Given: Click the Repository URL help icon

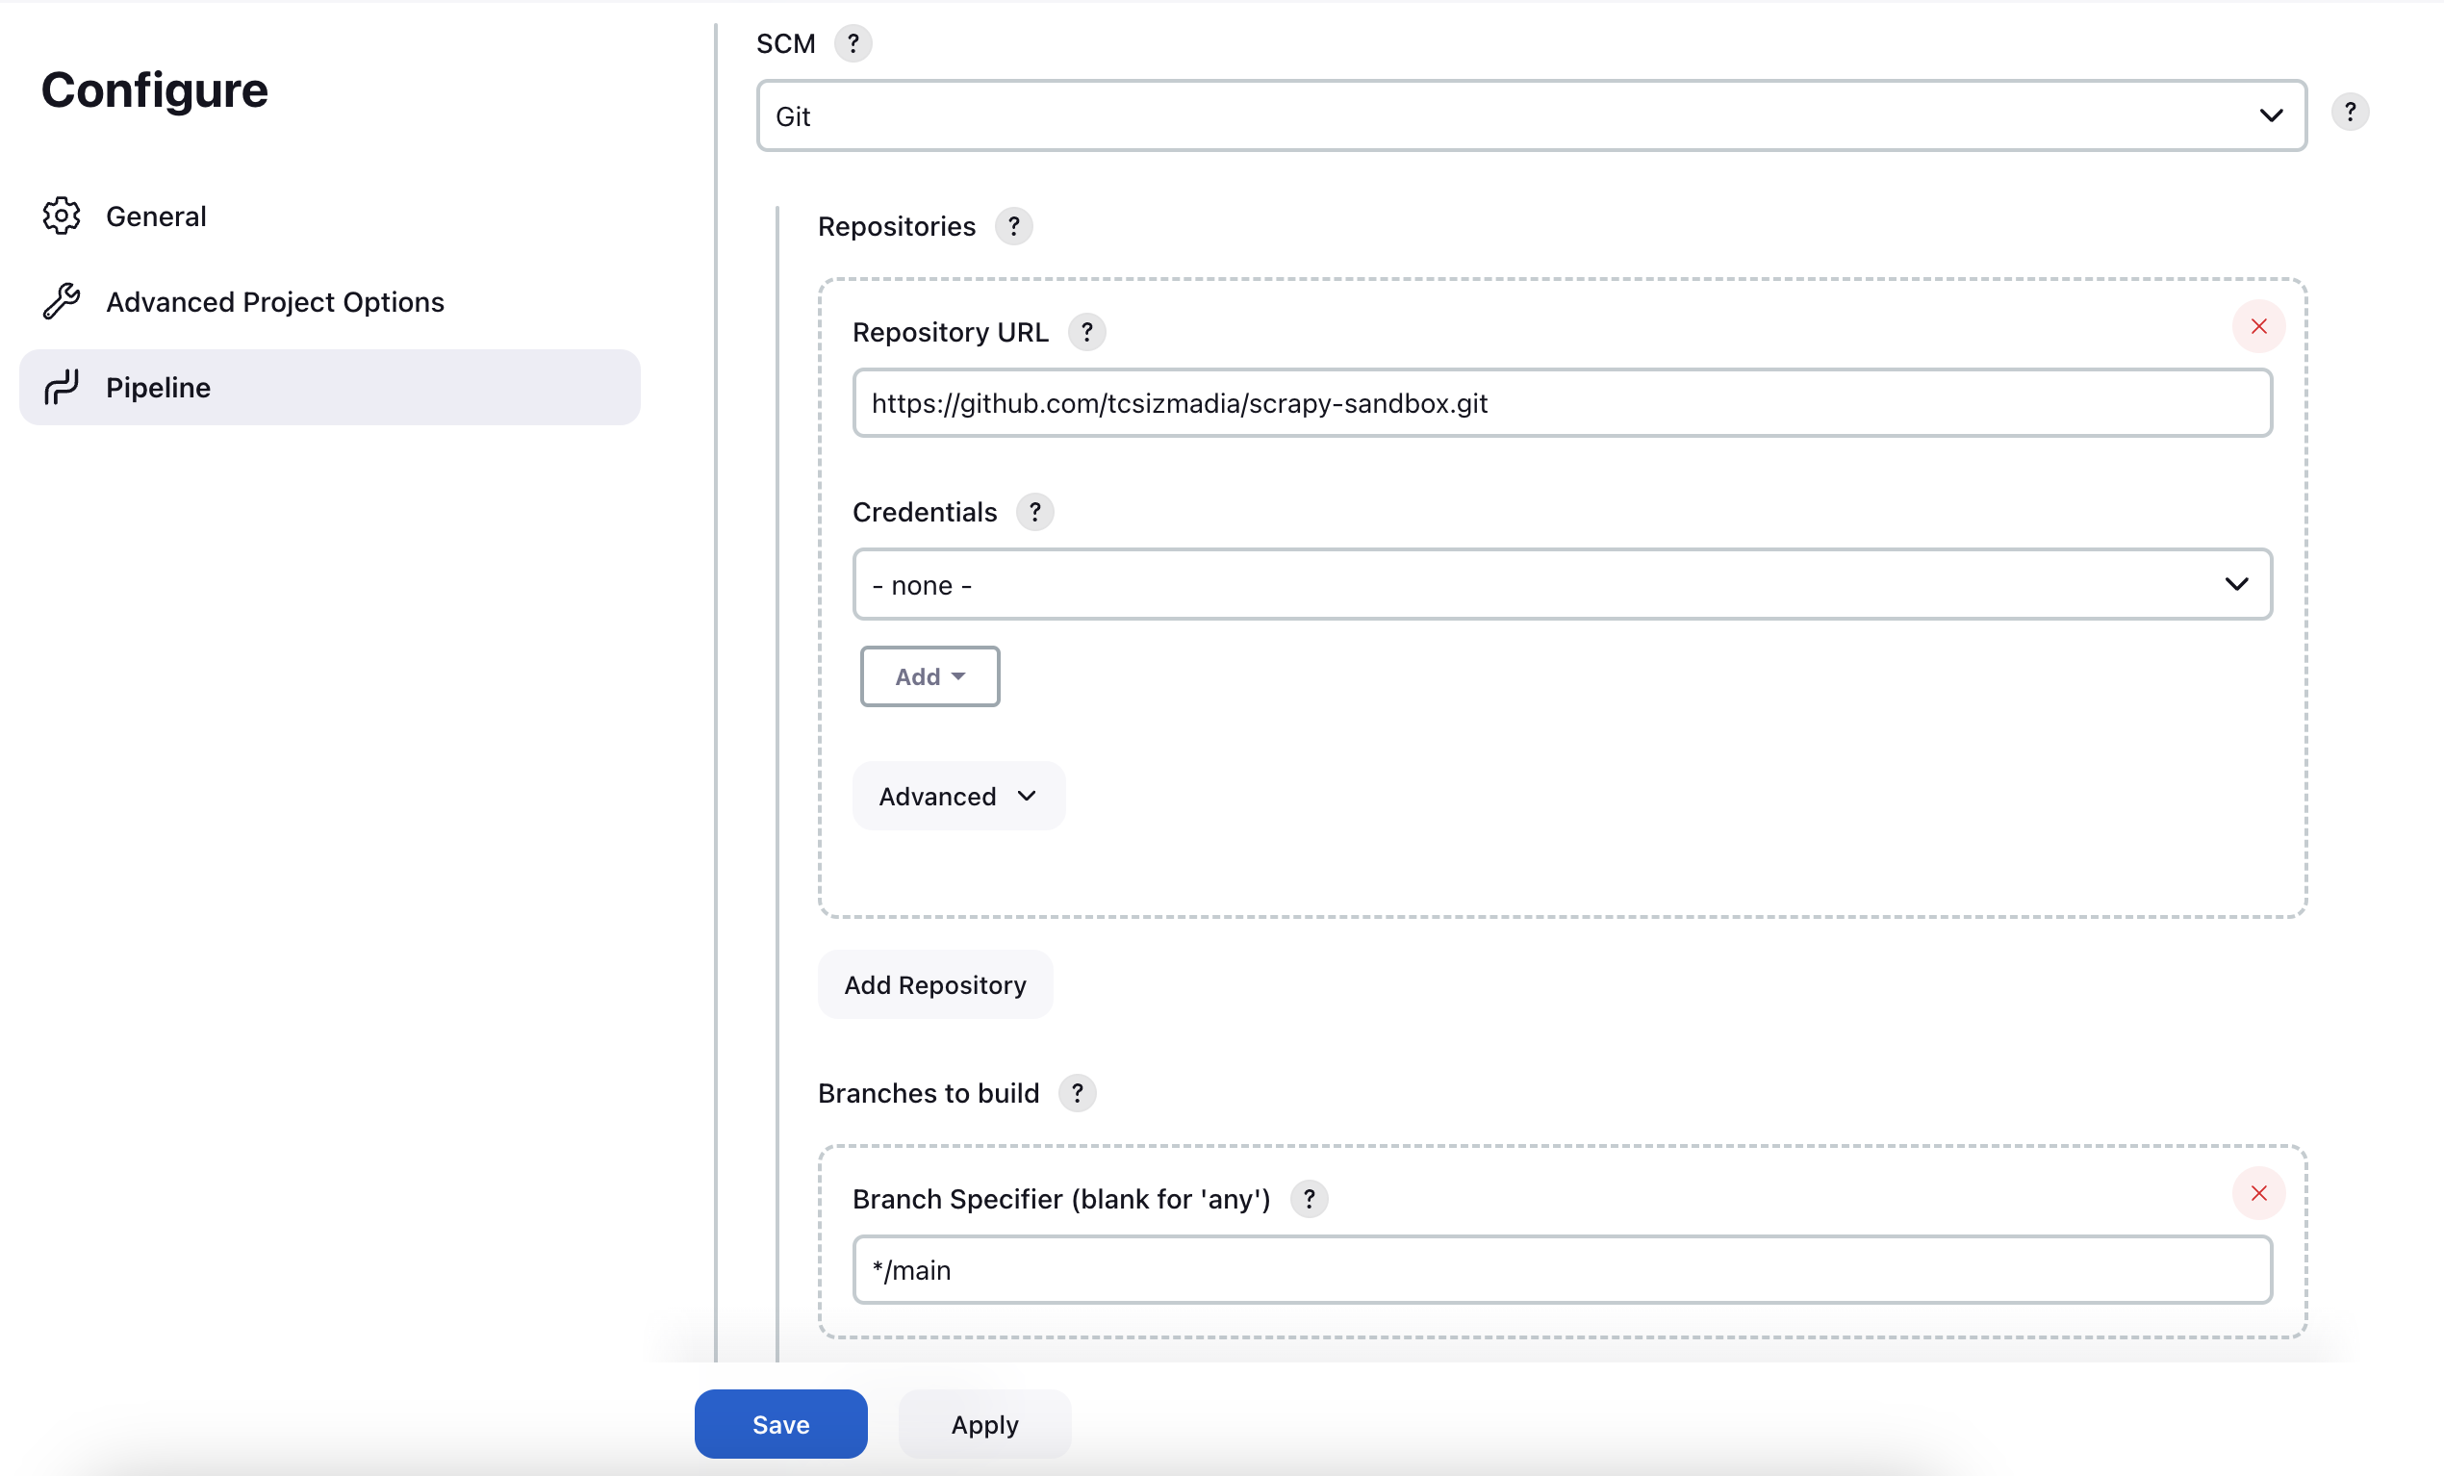Looking at the screenshot, I should pos(1089,332).
